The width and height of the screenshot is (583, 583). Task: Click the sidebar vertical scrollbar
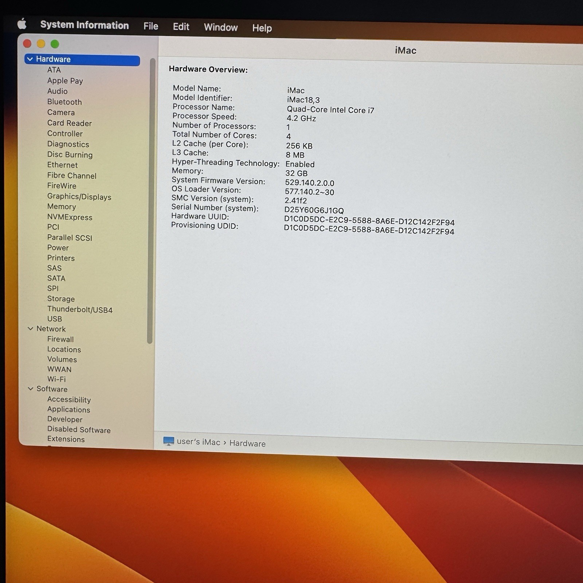click(x=150, y=200)
